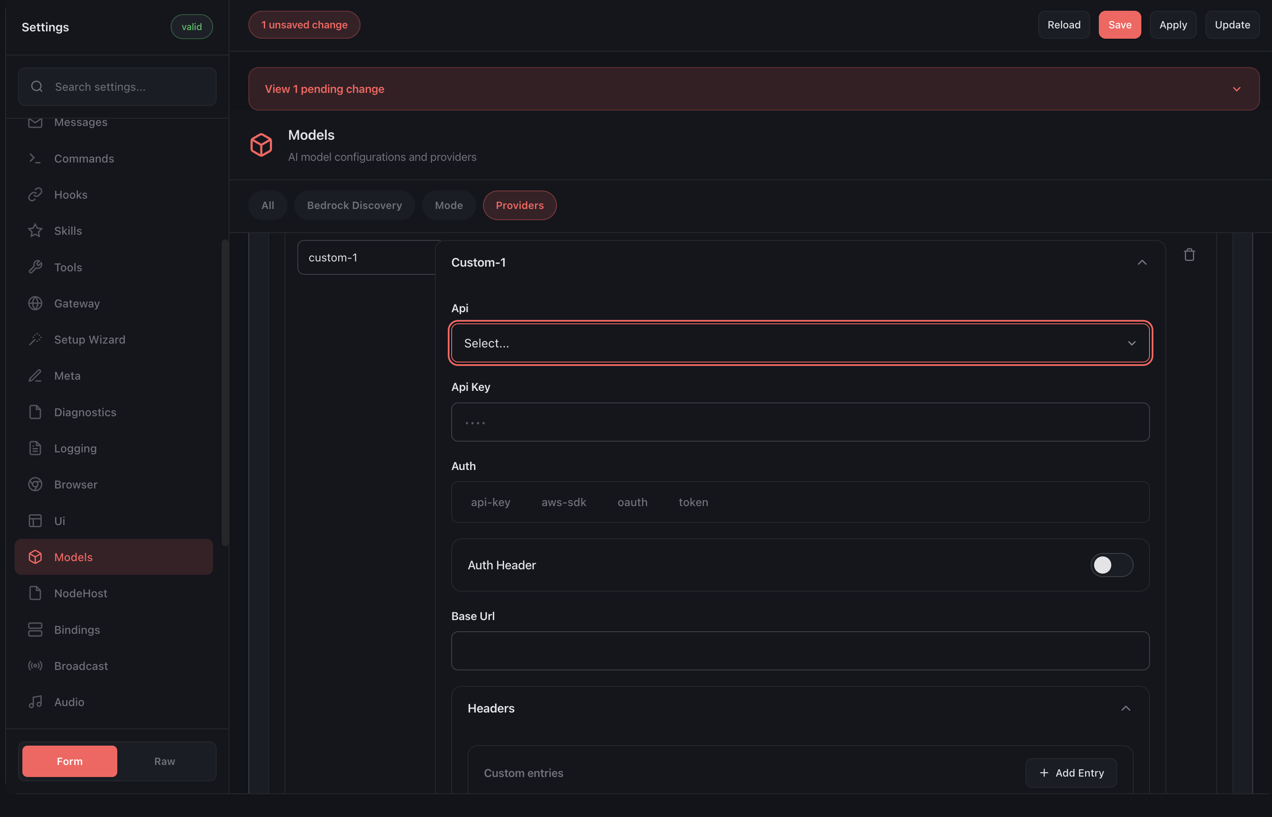1272x817 pixels.
Task: Click the Audio music note icon
Action: pyautogui.click(x=35, y=702)
